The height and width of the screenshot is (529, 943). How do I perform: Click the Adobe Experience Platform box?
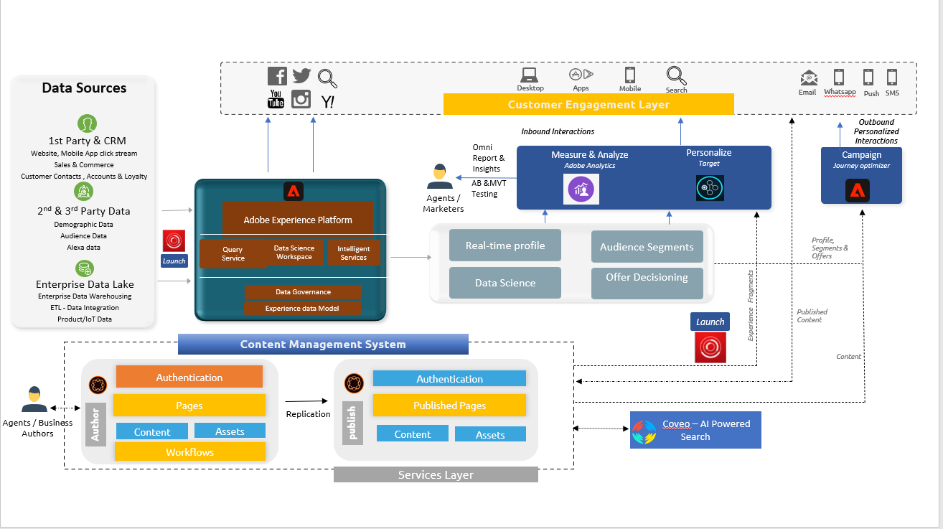[297, 220]
